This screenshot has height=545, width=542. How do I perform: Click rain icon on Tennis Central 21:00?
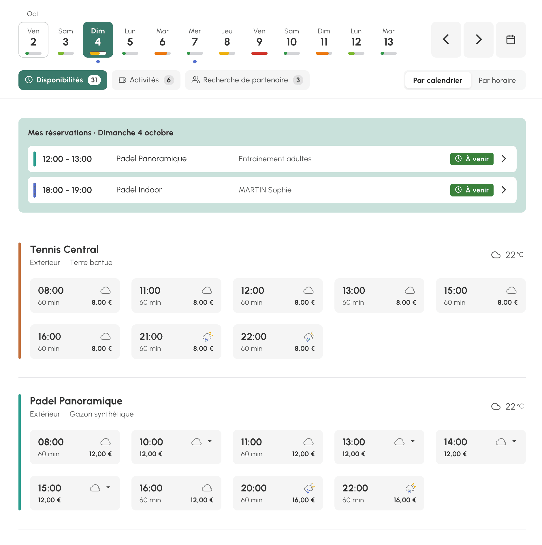click(208, 336)
